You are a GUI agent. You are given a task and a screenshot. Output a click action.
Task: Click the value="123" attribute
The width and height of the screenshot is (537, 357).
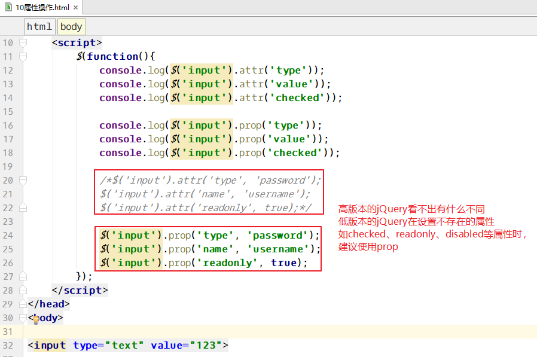(x=187, y=346)
